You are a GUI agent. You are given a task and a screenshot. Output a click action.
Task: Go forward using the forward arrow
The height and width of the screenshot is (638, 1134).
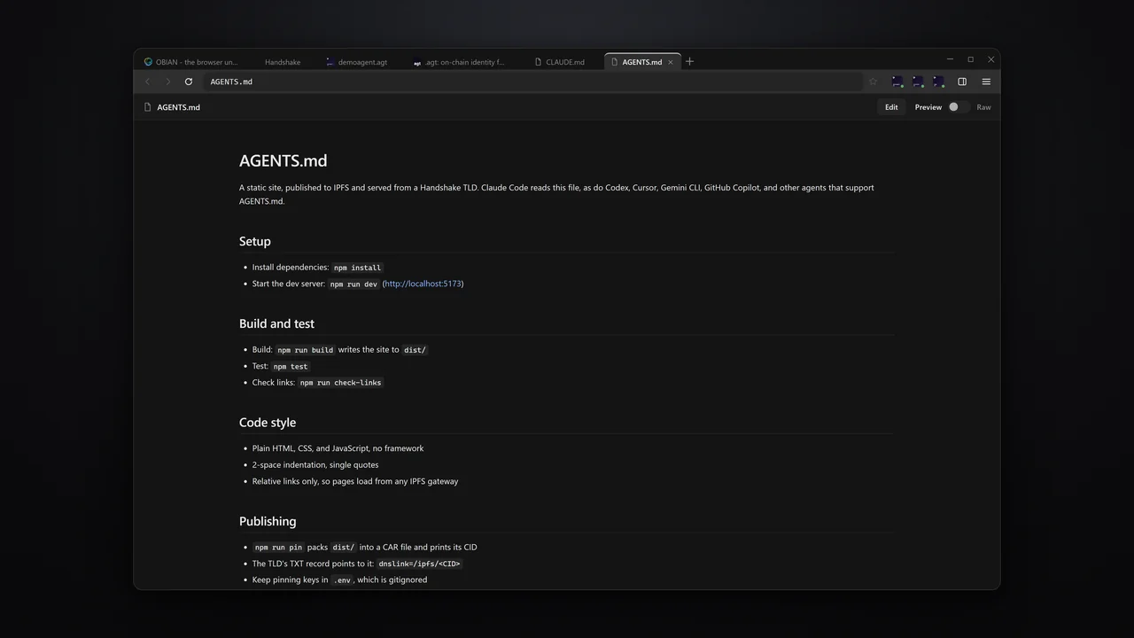click(x=168, y=82)
